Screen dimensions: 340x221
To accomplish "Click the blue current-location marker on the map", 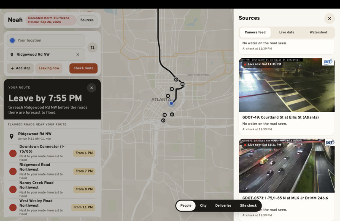I will (171, 103).
